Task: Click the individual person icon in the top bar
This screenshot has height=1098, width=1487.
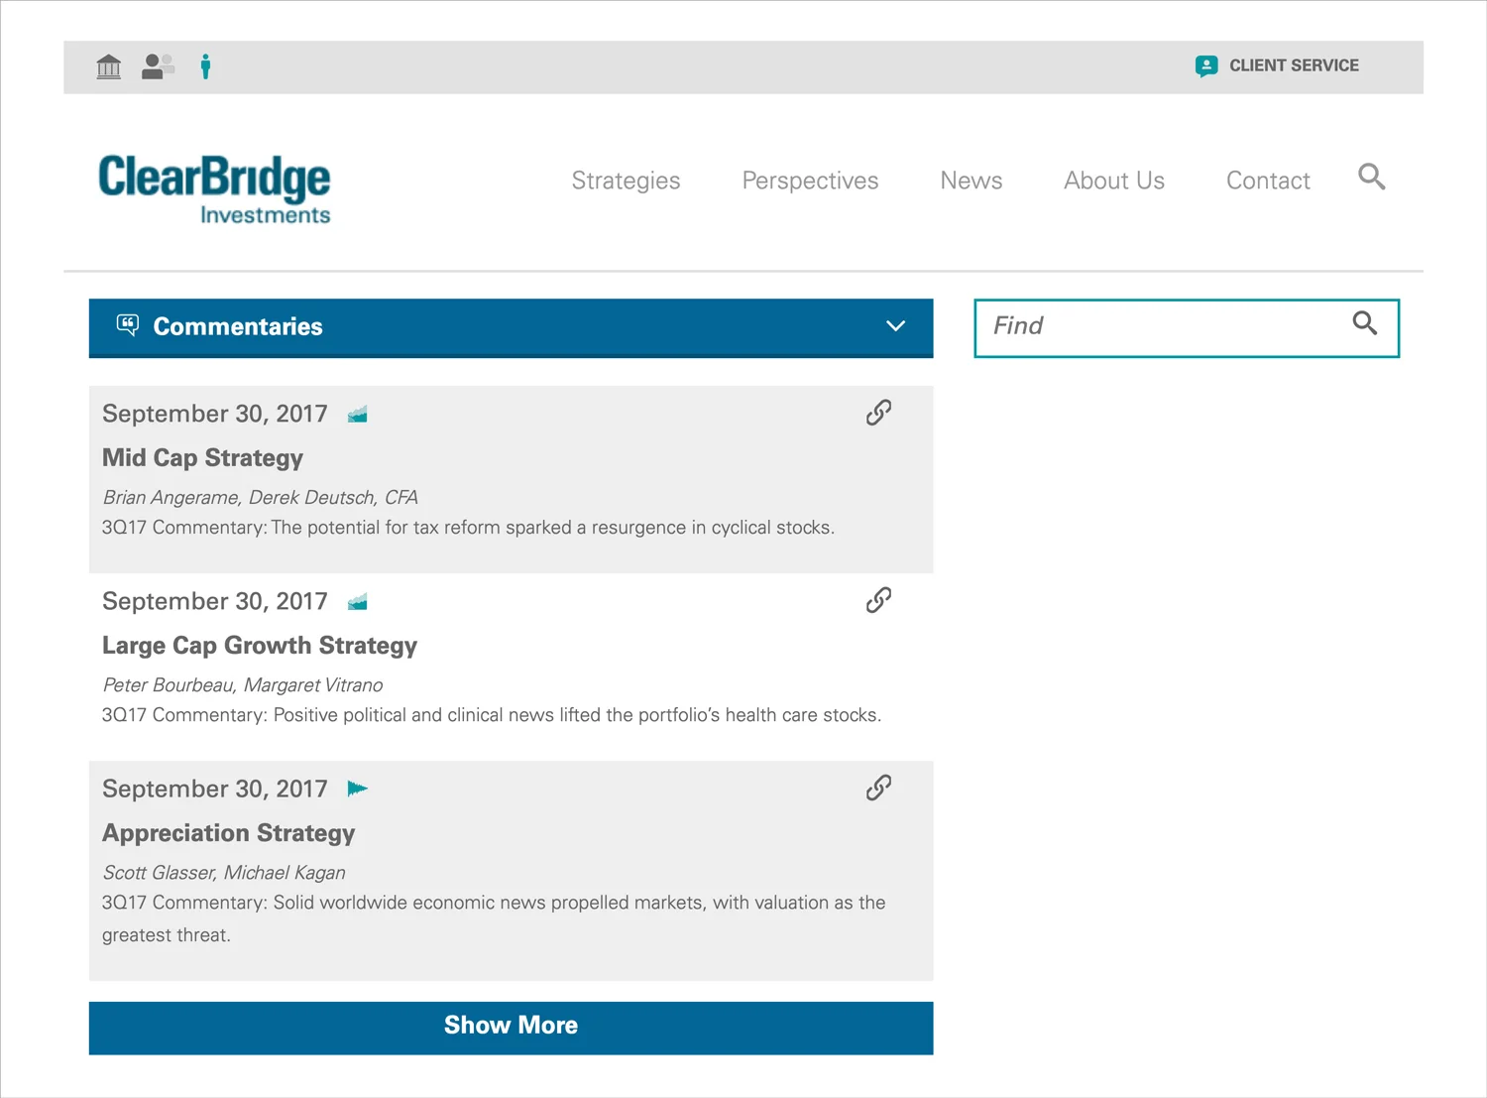Action: pyautogui.click(x=205, y=65)
